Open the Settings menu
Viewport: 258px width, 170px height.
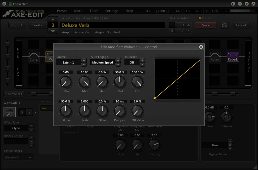112,11
